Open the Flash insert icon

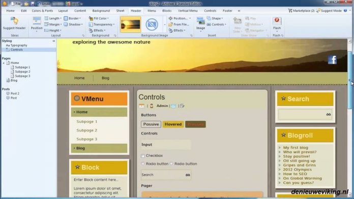277,21
